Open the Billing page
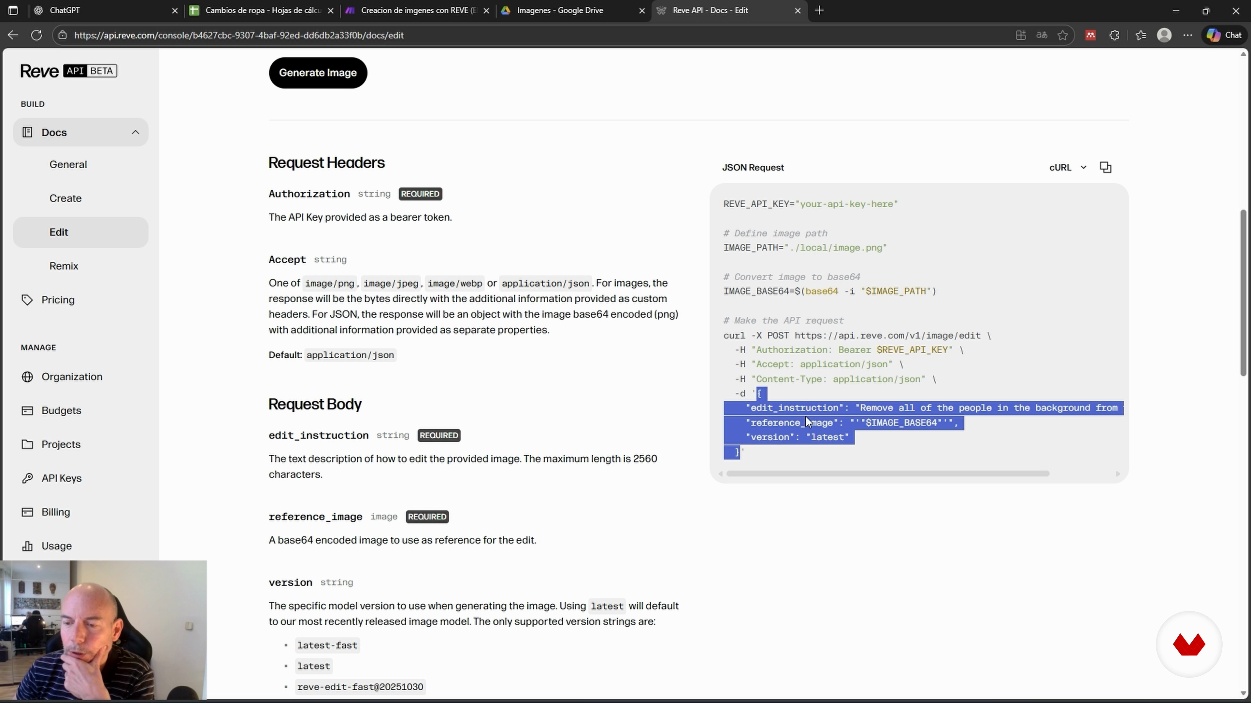This screenshot has width=1251, height=703. pyautogui.click(x=56, y=512)
